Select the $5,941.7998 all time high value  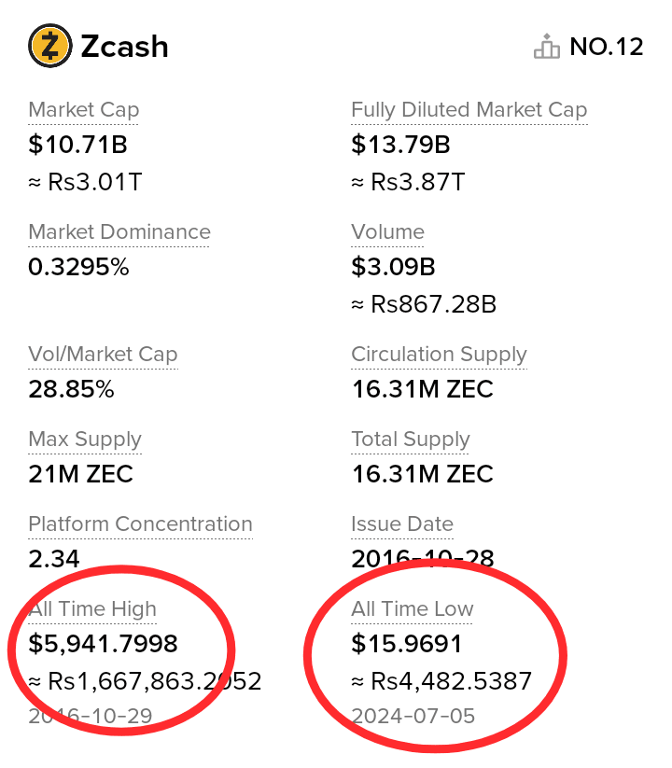[103, 644]
